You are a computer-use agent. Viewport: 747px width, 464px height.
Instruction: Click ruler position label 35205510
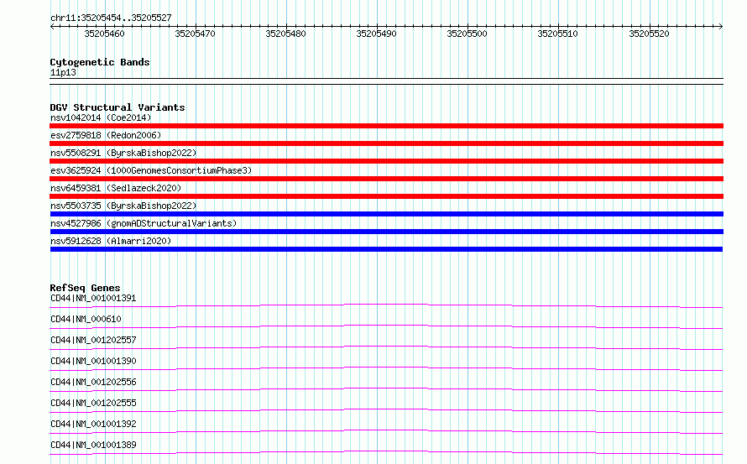pos(557,34)
